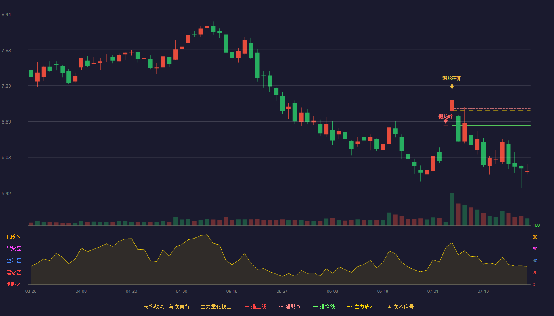Click the 低吸区 zone label
The height and width of the screenshot is (316, 554).
click(x=13, y=284)
